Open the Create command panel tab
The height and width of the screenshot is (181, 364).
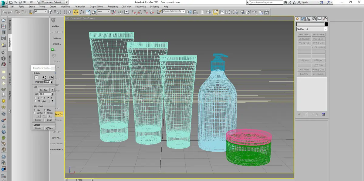[298, 19]
